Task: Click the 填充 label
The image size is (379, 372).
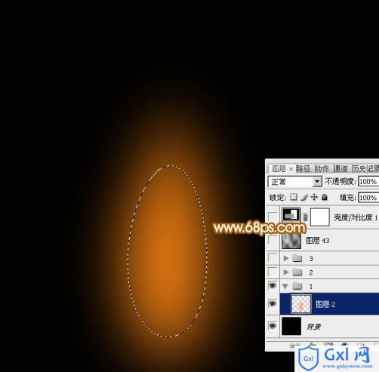Action: coord(348,198)
